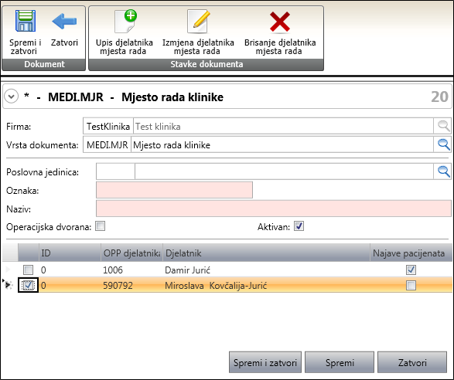Click the bottom Spremi i zatvori button

pos(265,362)
